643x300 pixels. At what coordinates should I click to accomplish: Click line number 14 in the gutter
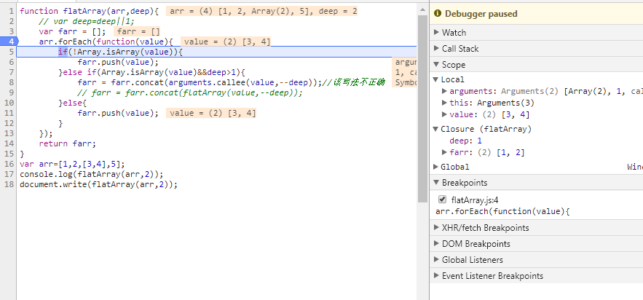9,144
